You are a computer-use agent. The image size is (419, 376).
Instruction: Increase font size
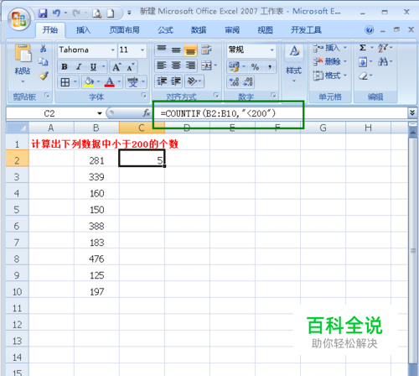(116, 67)
